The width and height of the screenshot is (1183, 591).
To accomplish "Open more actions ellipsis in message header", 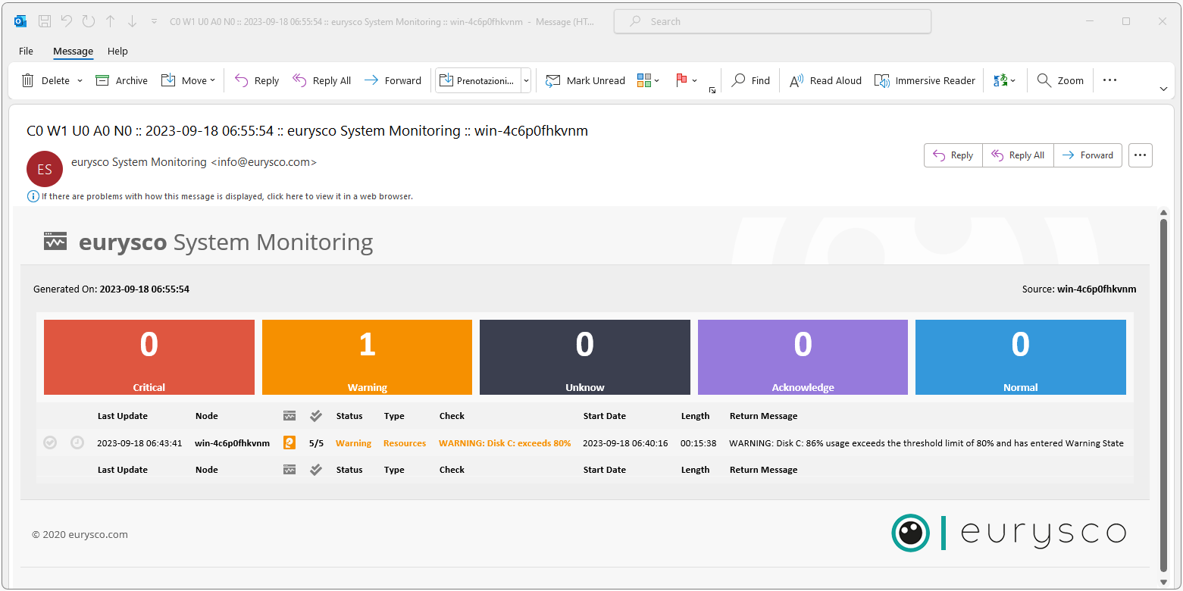I will [x=1141, y=155].
